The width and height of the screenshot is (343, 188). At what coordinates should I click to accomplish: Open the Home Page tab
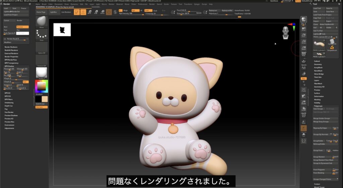click(41, 12)
